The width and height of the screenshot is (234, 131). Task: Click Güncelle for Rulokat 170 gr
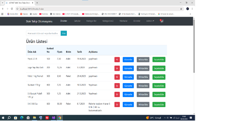(x=128, y=86)
